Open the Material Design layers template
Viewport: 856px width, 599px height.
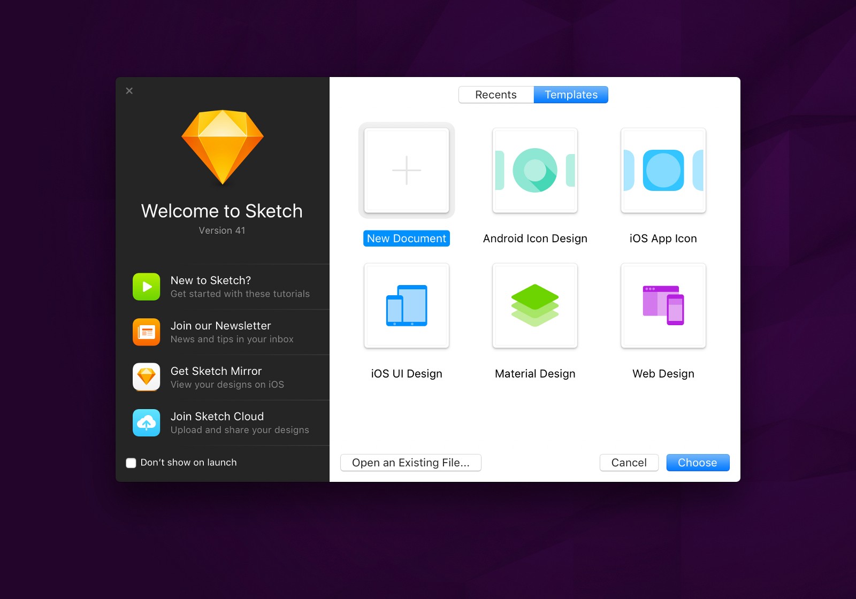[x=535, y=305]
